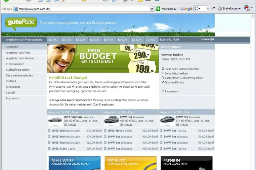Viewport: 256px width, 170px height.
Task: Open gute-rate.de in the sidebar
Action: [24, 87]
